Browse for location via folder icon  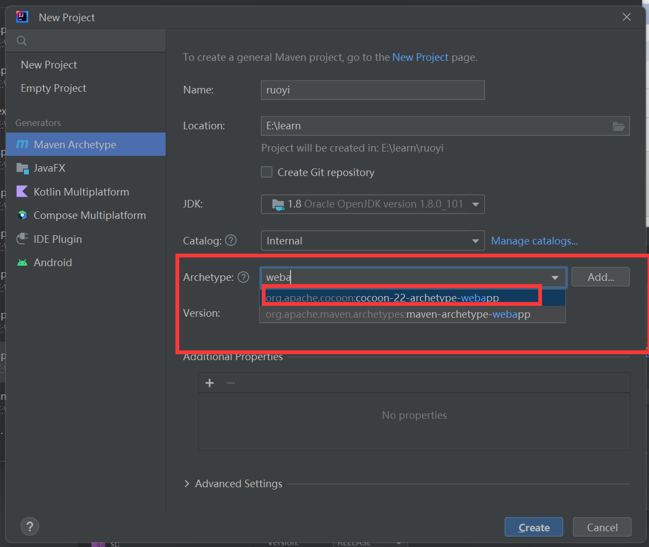click(619, 126)
